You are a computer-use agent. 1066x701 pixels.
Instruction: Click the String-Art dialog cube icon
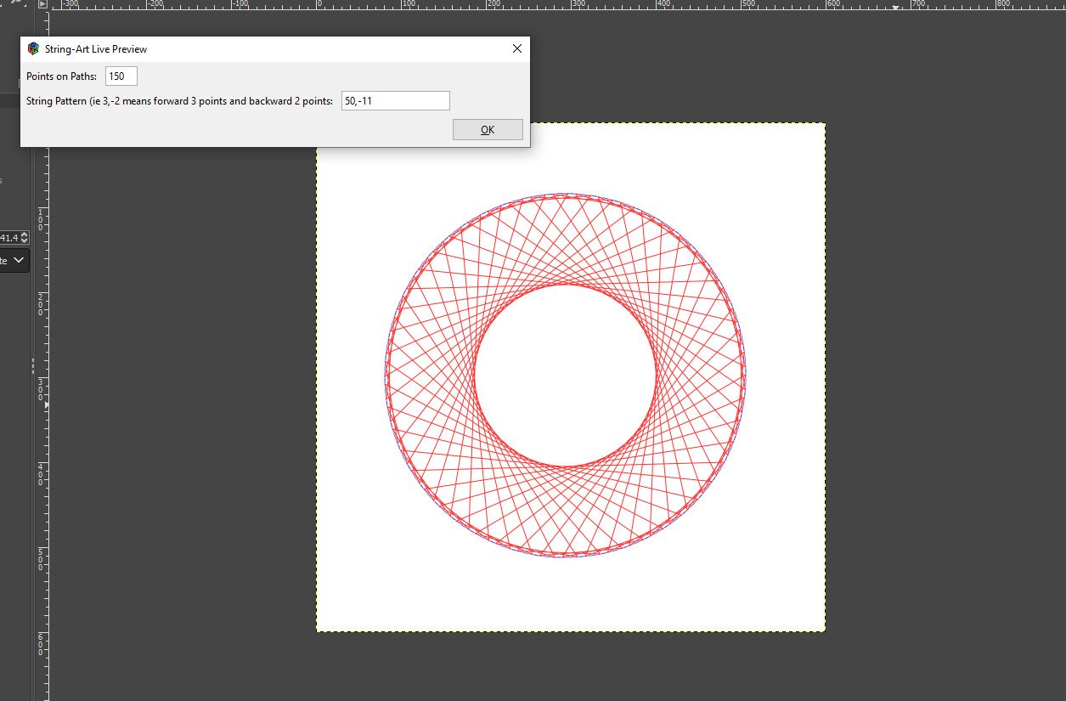point(33,49)
